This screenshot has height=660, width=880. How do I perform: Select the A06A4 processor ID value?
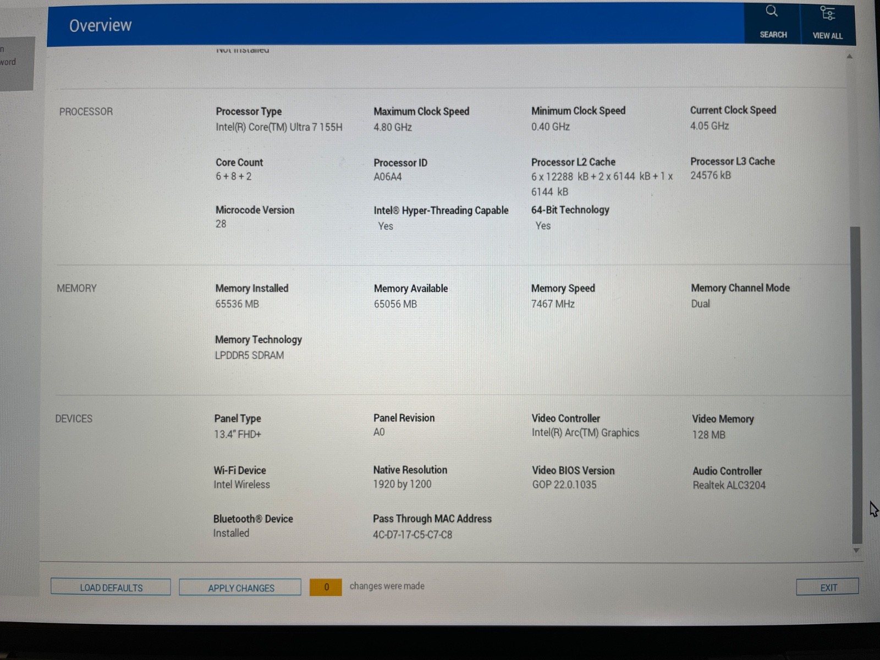[x=388, y=177]
